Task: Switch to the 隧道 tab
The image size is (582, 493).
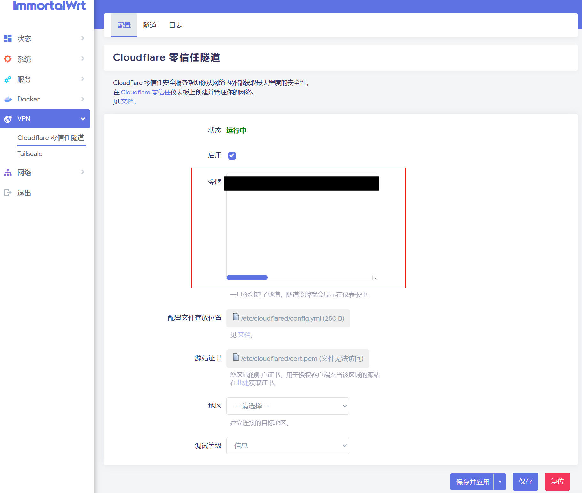Action: [150, 25]
